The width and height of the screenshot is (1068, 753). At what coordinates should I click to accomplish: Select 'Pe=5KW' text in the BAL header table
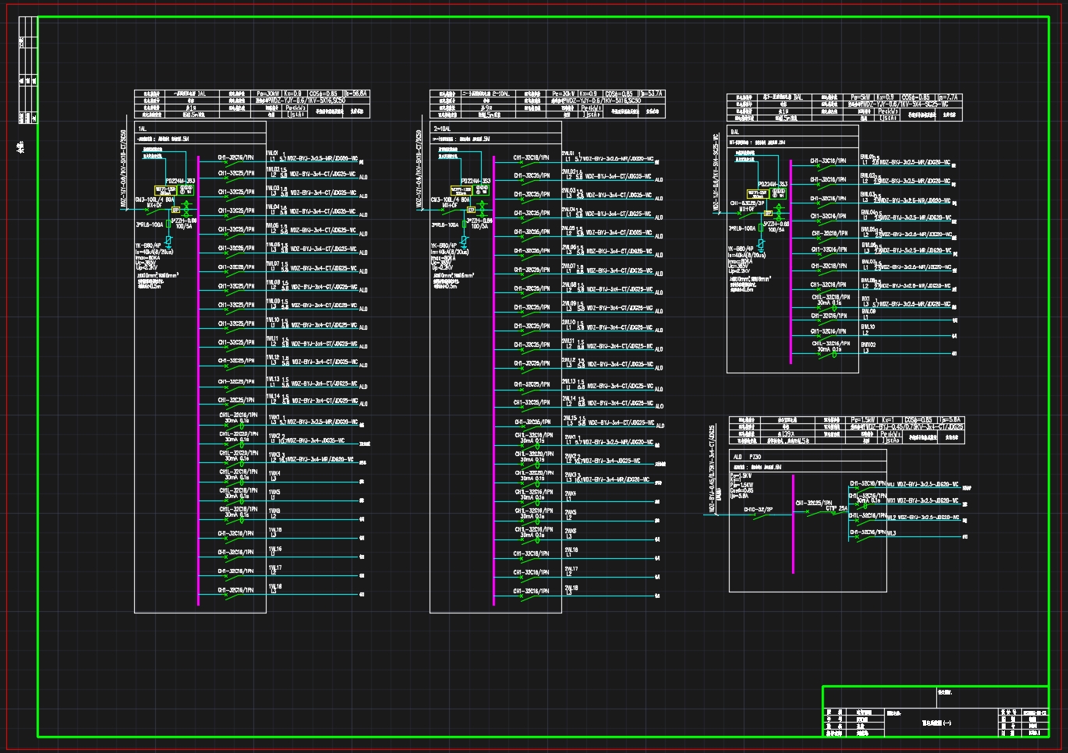[861, 97]
